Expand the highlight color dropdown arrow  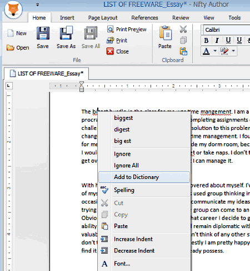pyautogui.click(x=233, y=51)
